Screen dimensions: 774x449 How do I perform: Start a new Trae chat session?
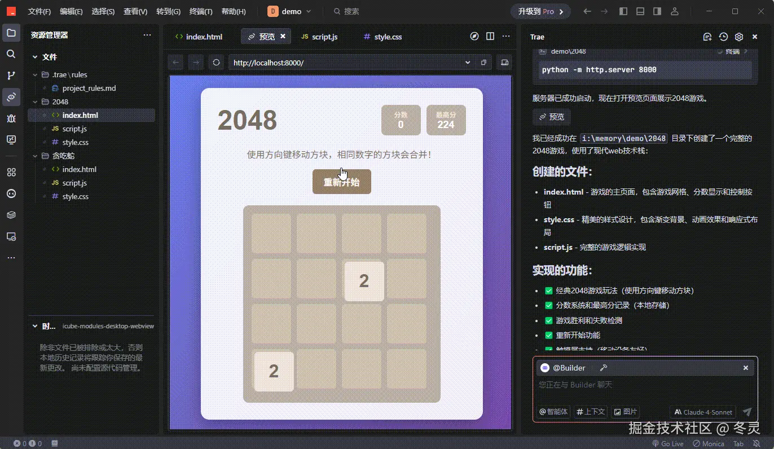707,37
